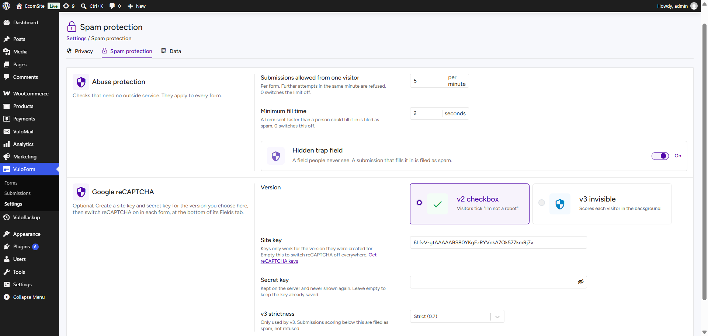The image size is (708, 336).
Task: Select v3 invisible reCAPTCHA version
Action: (x=602, y=204)
